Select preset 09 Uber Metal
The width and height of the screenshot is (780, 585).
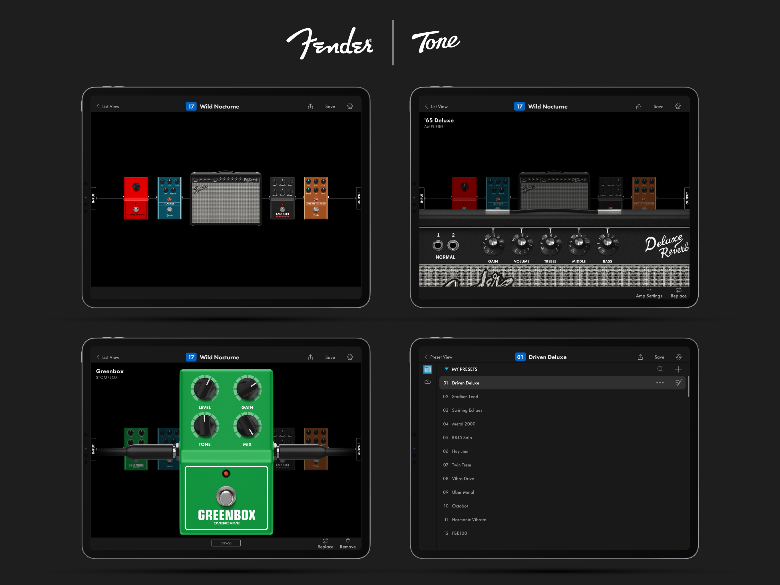562,492
